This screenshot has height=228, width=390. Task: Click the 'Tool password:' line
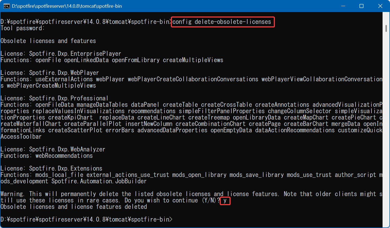click(22, 28)
